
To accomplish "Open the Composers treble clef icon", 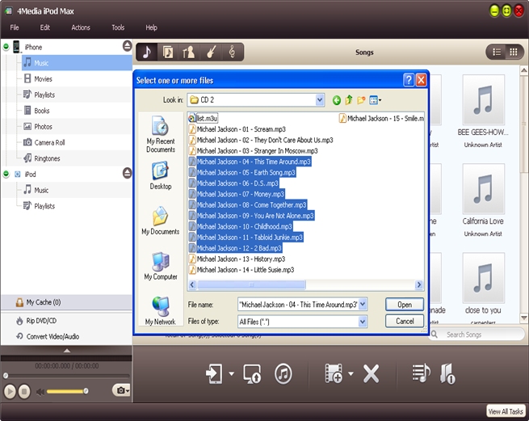I will [x=232, y=53].
